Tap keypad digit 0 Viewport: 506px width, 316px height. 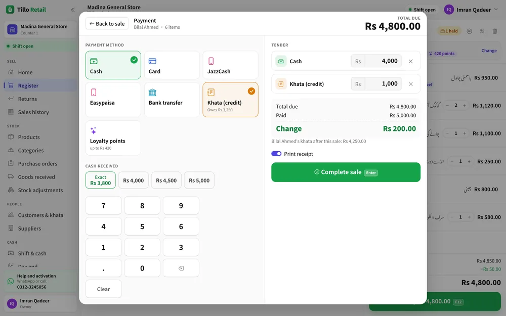[142, 268]
